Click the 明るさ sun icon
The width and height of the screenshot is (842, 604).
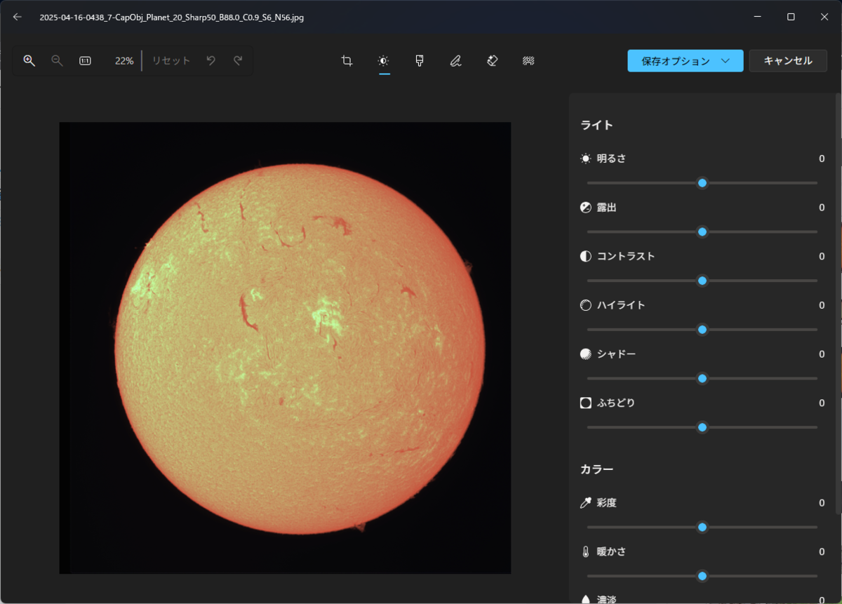click(586, 159)
